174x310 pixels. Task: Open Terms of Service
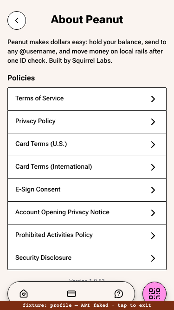pyautogui.click(x=87, y=99)
